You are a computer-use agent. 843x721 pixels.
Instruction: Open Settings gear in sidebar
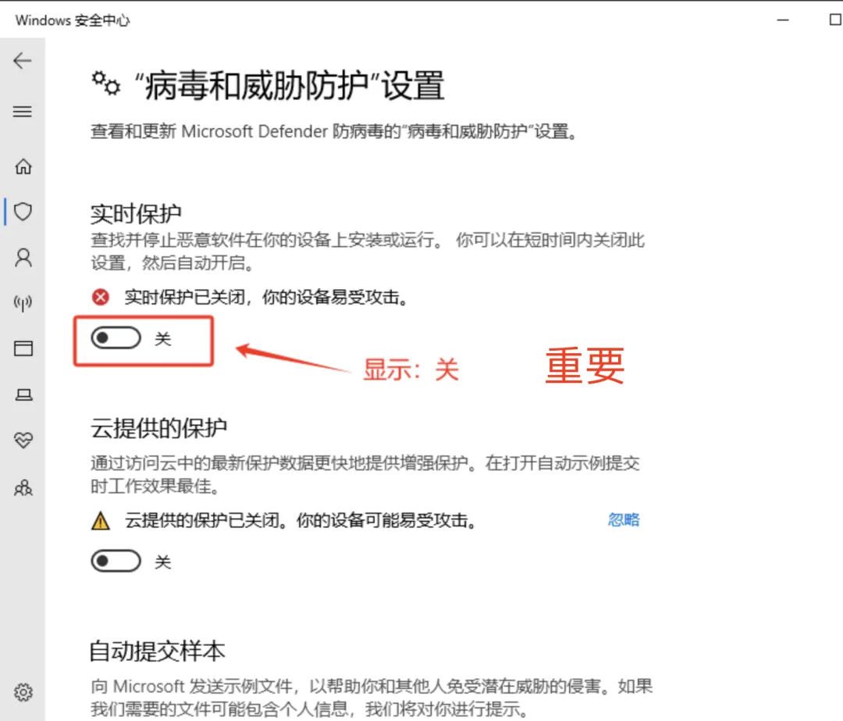click(23, 692)
